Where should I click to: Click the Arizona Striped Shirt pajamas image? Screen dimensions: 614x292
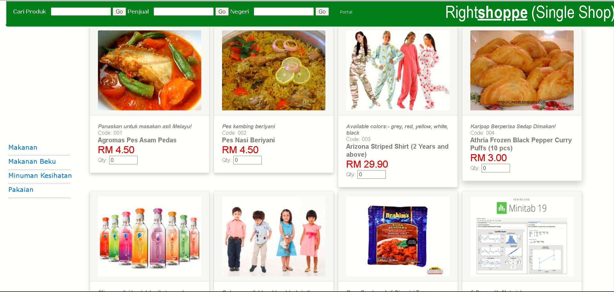point(398,70)
